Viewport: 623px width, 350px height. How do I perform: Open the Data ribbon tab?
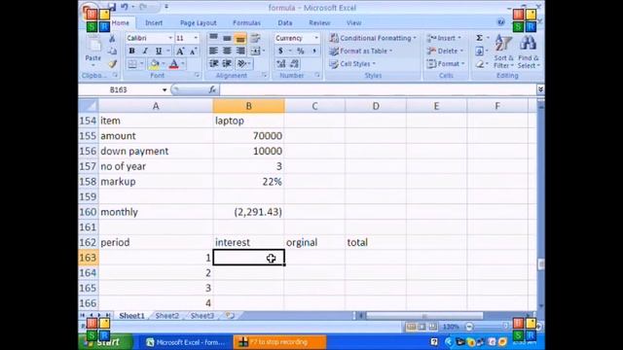click(x=285, y=23)
